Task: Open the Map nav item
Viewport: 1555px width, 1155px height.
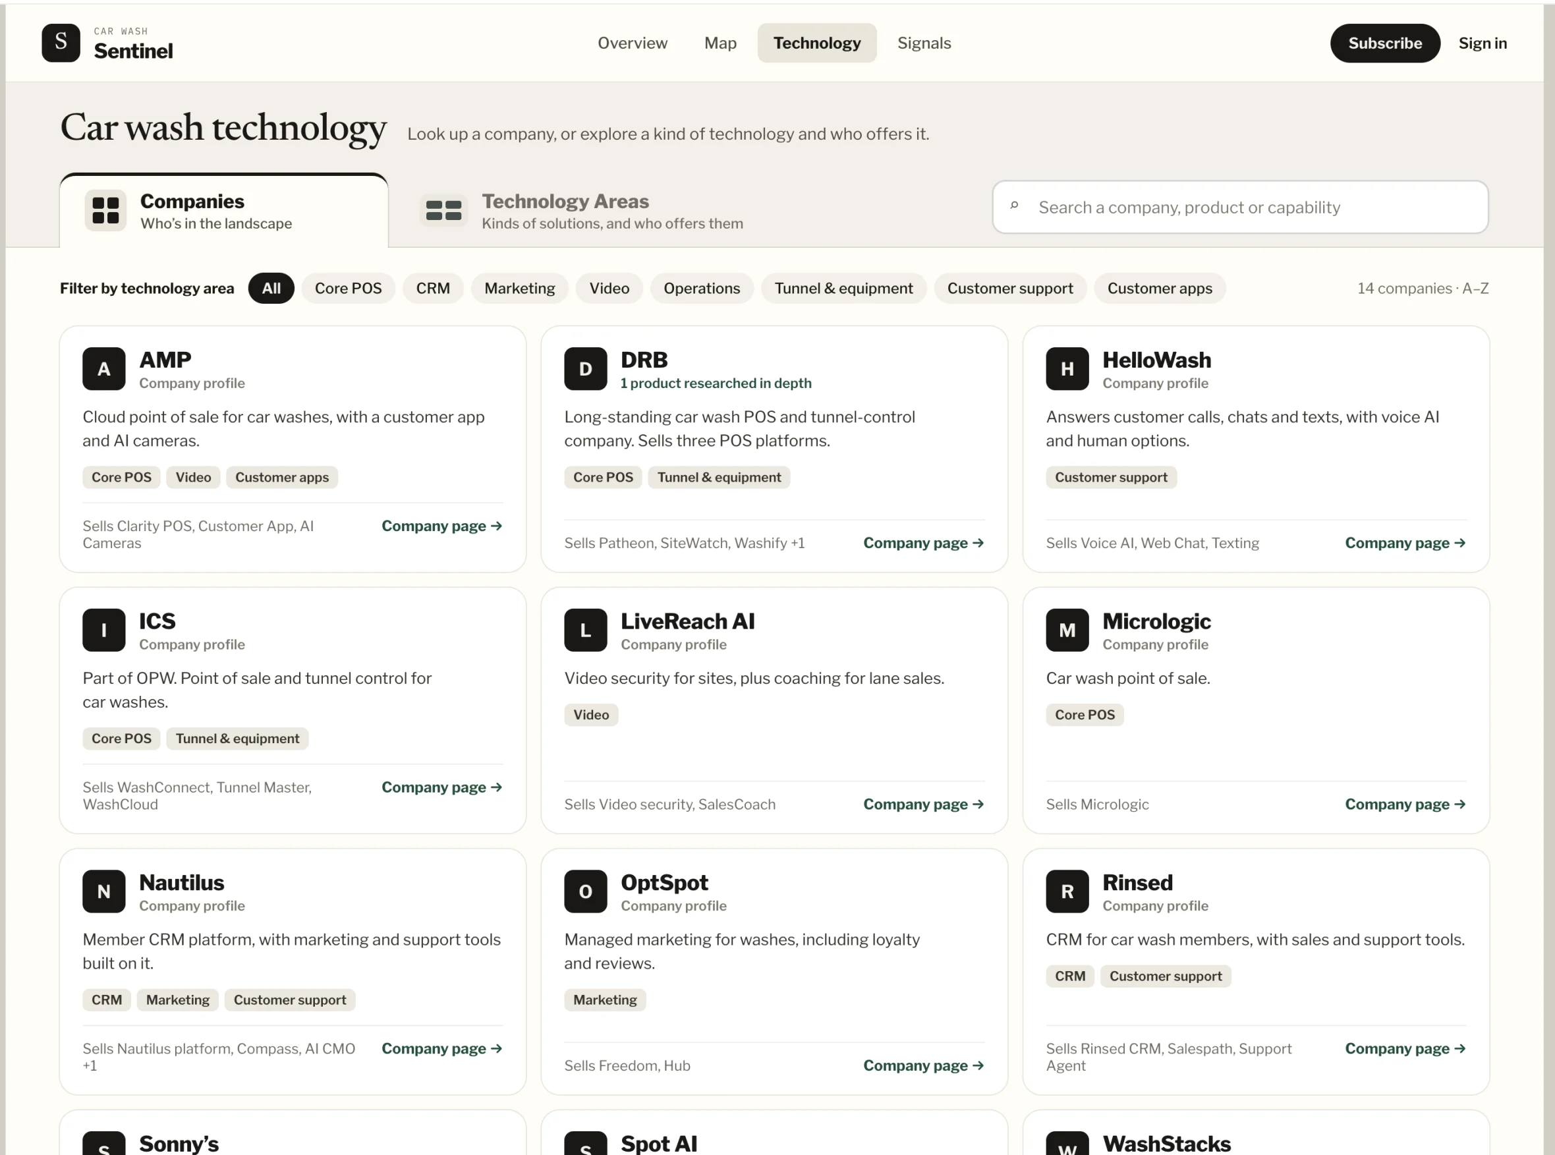Action: [720, 43]
